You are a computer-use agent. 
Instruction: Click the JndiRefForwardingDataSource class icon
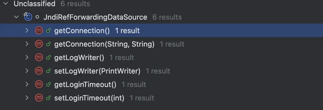pos(28,17)
